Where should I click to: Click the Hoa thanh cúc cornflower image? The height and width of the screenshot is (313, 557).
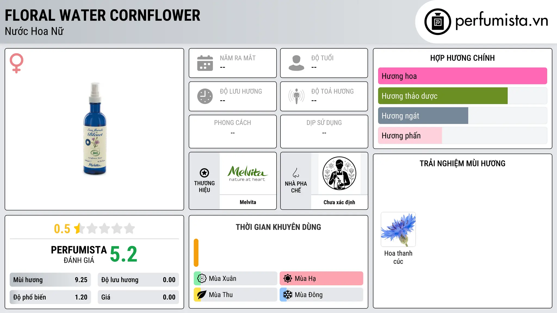[398, 229]
